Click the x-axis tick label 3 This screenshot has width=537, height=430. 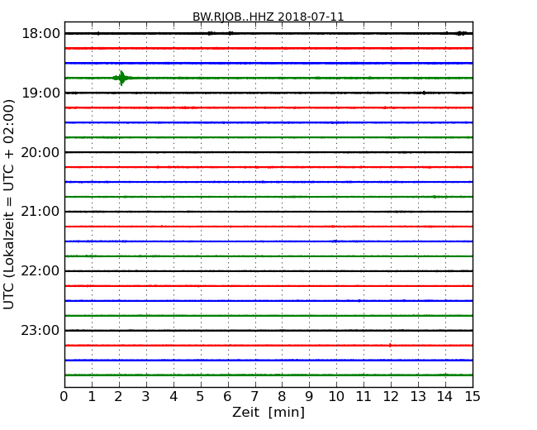pyautogui.click(x=146, y=396)
